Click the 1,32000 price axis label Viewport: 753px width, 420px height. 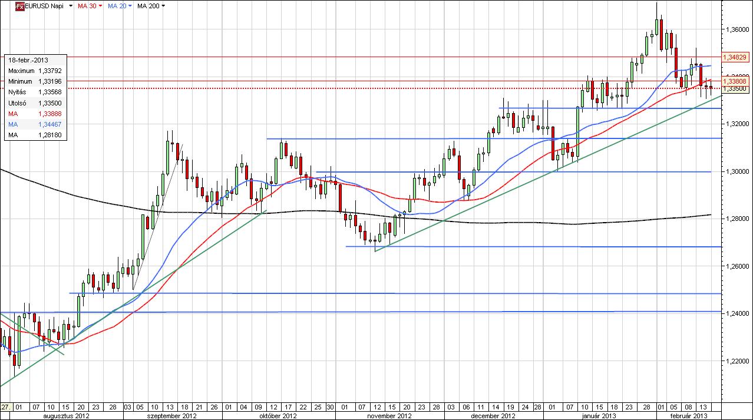click(738, 124)
